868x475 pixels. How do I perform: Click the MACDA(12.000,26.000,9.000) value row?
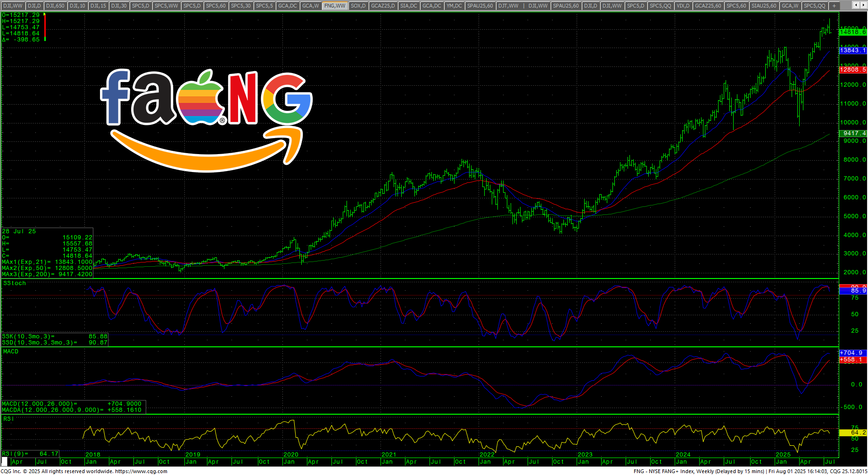[72, 410]
